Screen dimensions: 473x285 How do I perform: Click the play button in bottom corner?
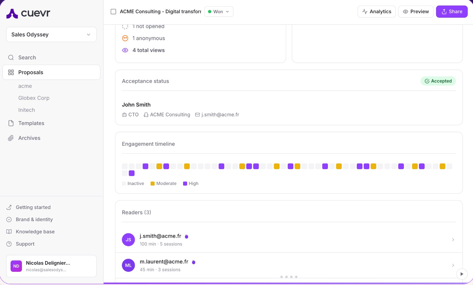click(462, 274)
